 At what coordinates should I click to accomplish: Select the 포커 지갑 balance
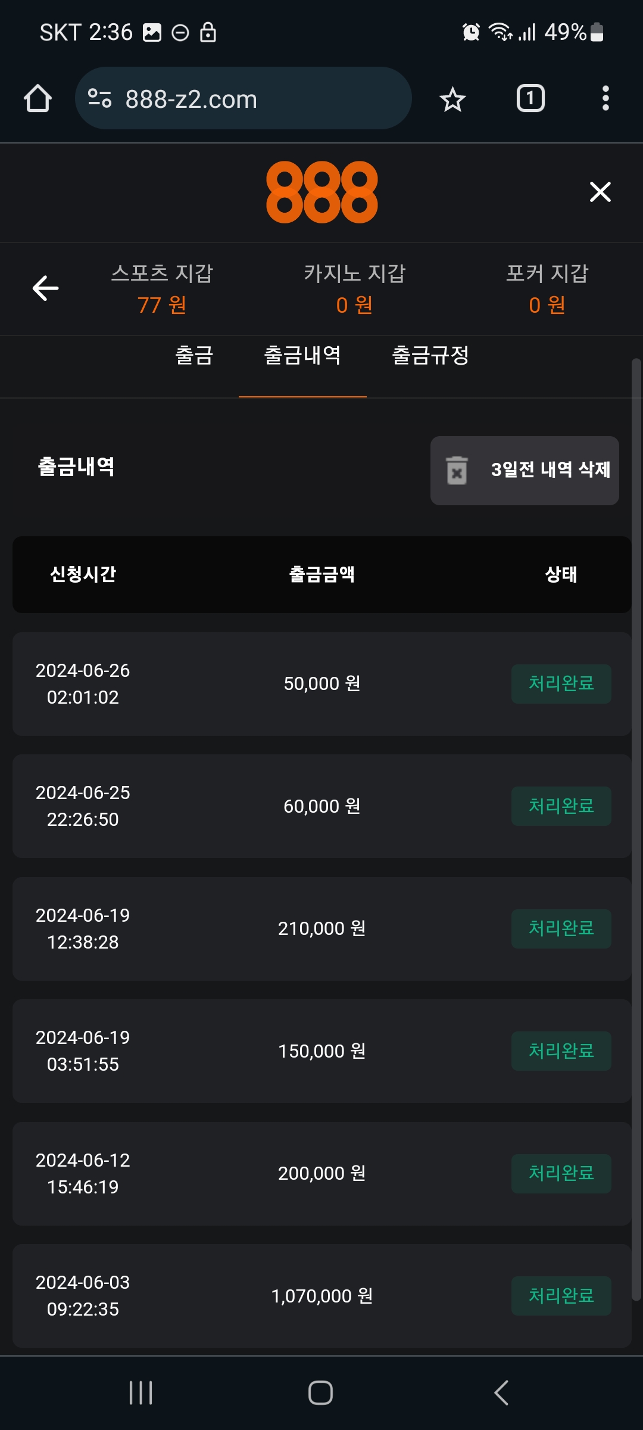point(547,289)
